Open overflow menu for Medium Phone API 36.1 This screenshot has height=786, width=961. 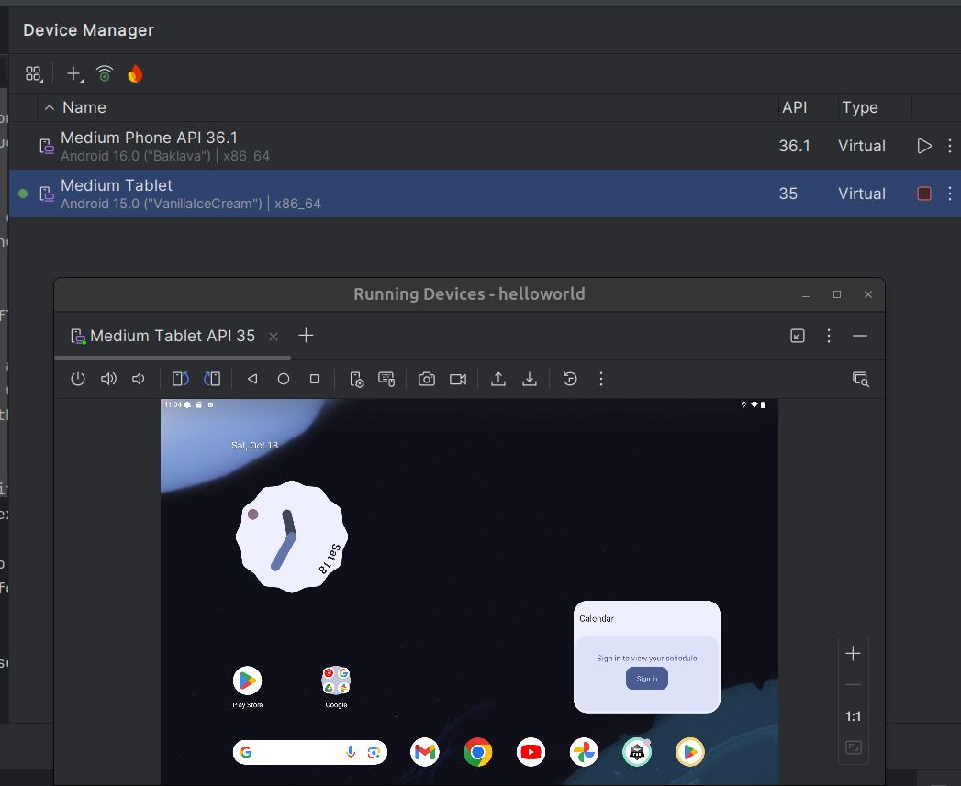950,146
